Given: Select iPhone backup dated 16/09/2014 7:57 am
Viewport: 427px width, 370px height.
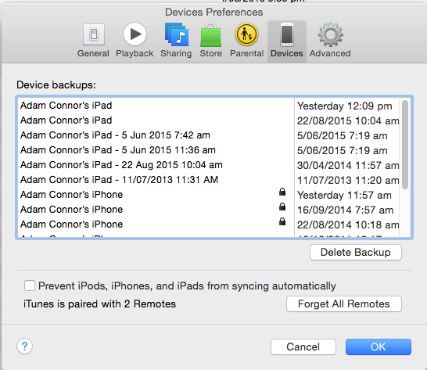Looking at the screenshot, I should pos(209,209).
